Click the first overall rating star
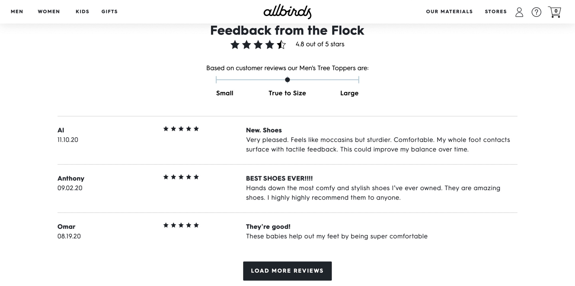Image resolution: width=575 pixels, height=286 pixels. pos(235,44)
